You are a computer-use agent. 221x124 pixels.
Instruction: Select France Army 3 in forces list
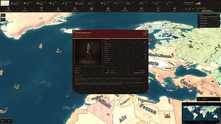209,23
